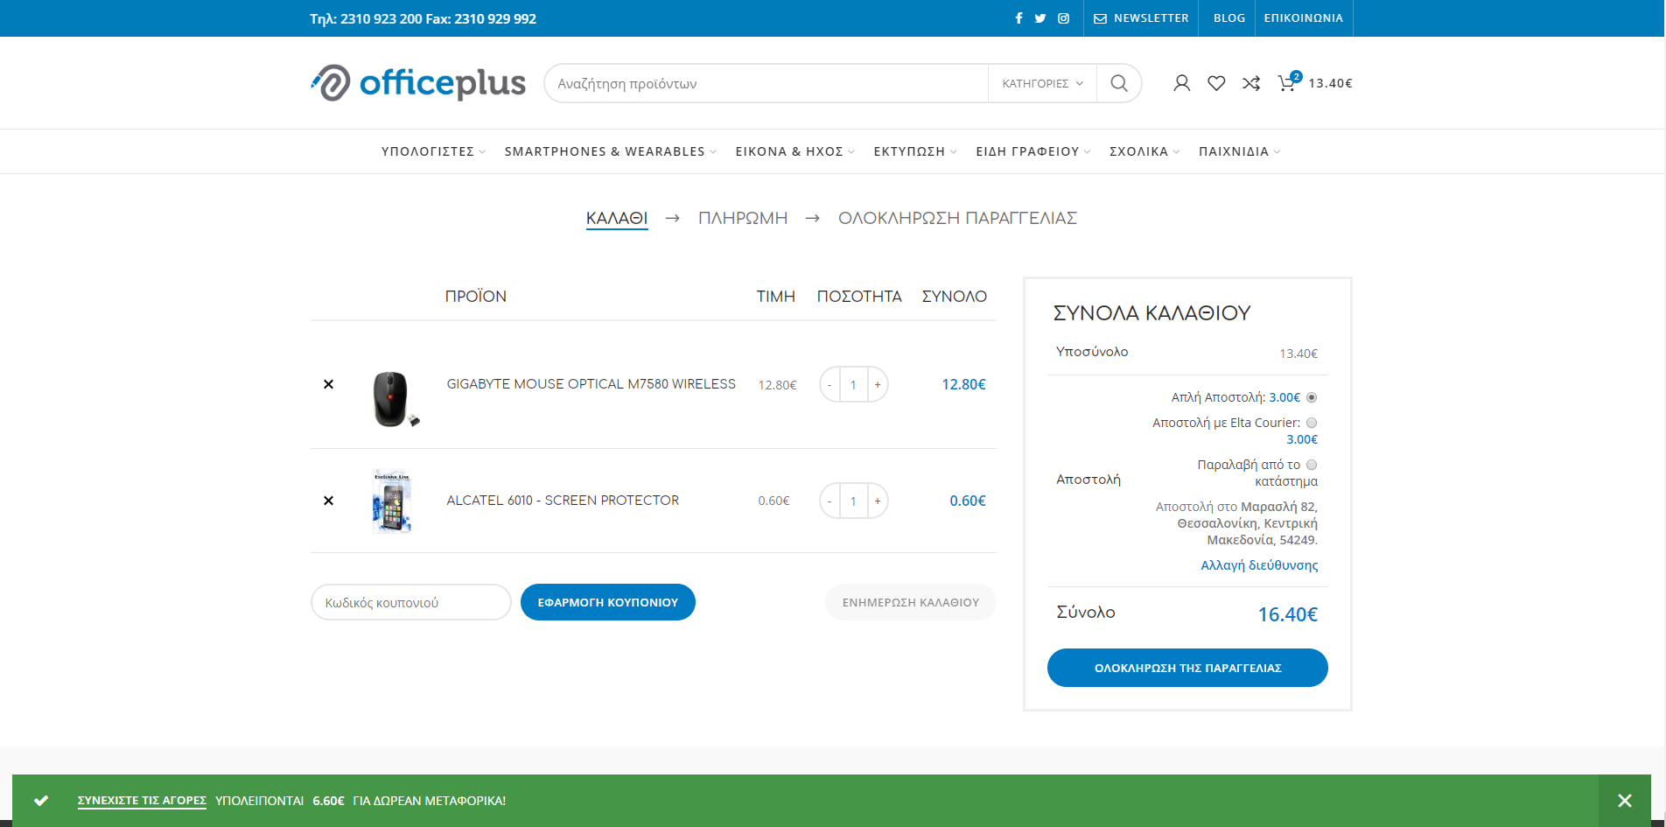Open the ΚΑΤΗΓΟΡΙΕΣ search dropdown

[1042, 83]
